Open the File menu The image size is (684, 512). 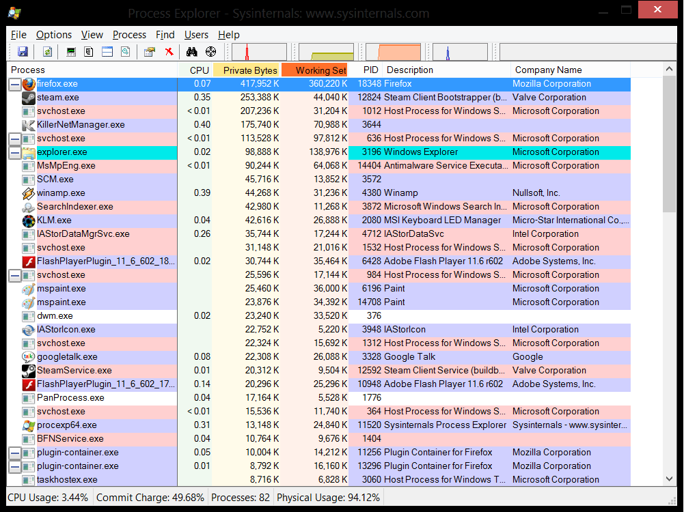click(18, 35)
